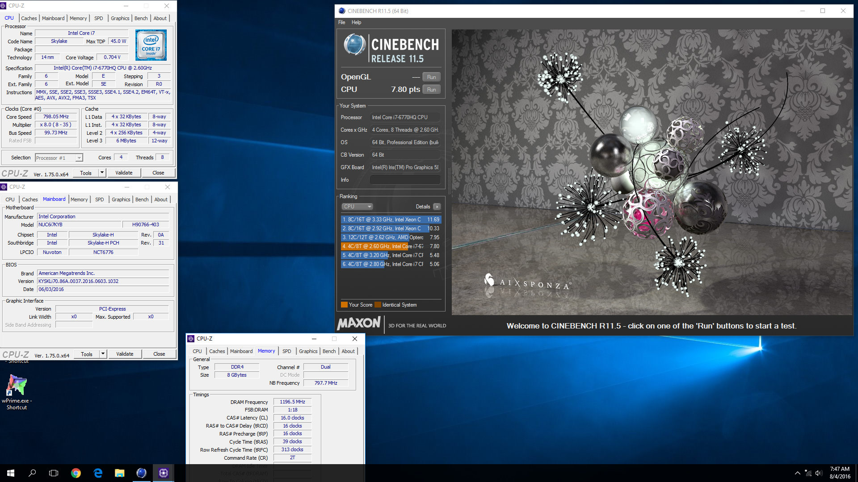Open SPD tab in Memory CPU-Z window
The width and height of the screenshot is (858, 482).
click(x=287, y=351)
